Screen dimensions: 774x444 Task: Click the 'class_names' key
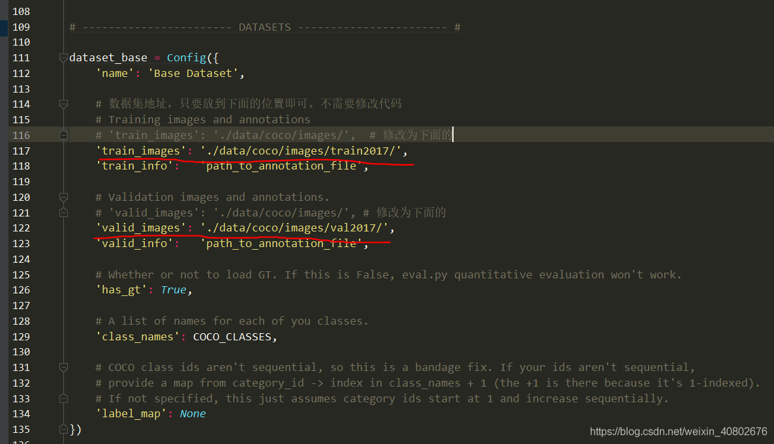point(137,336)
